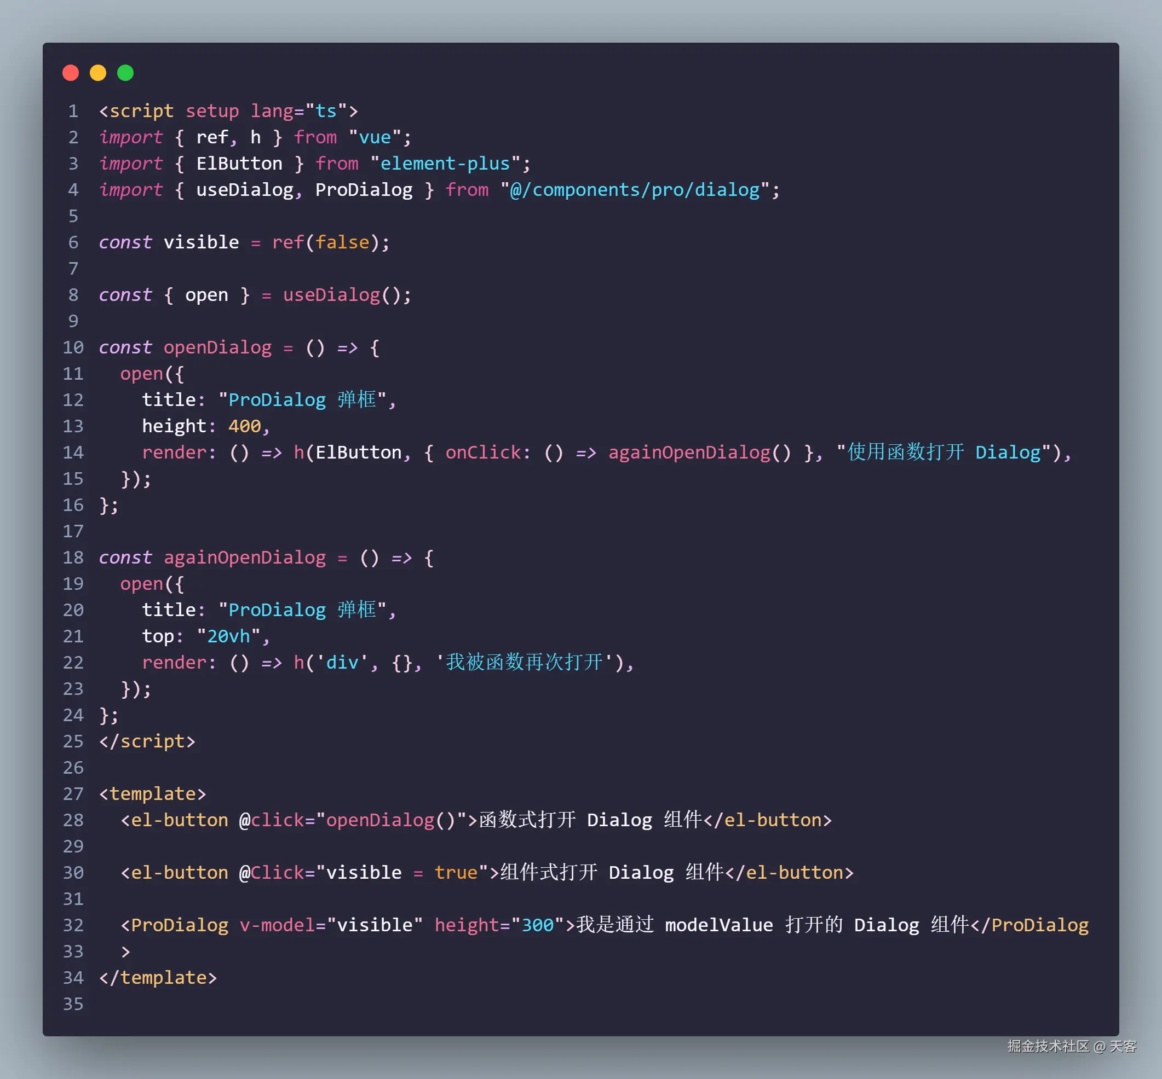The image size is (1162, 1079).
Task: Click the "20vh" string value
Action: 228,636
